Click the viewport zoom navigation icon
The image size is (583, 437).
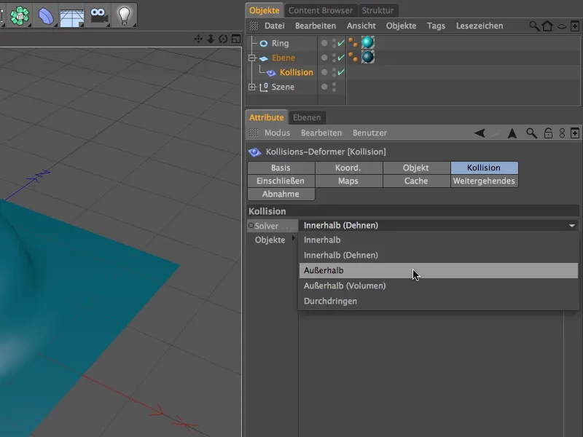[211, 39]
